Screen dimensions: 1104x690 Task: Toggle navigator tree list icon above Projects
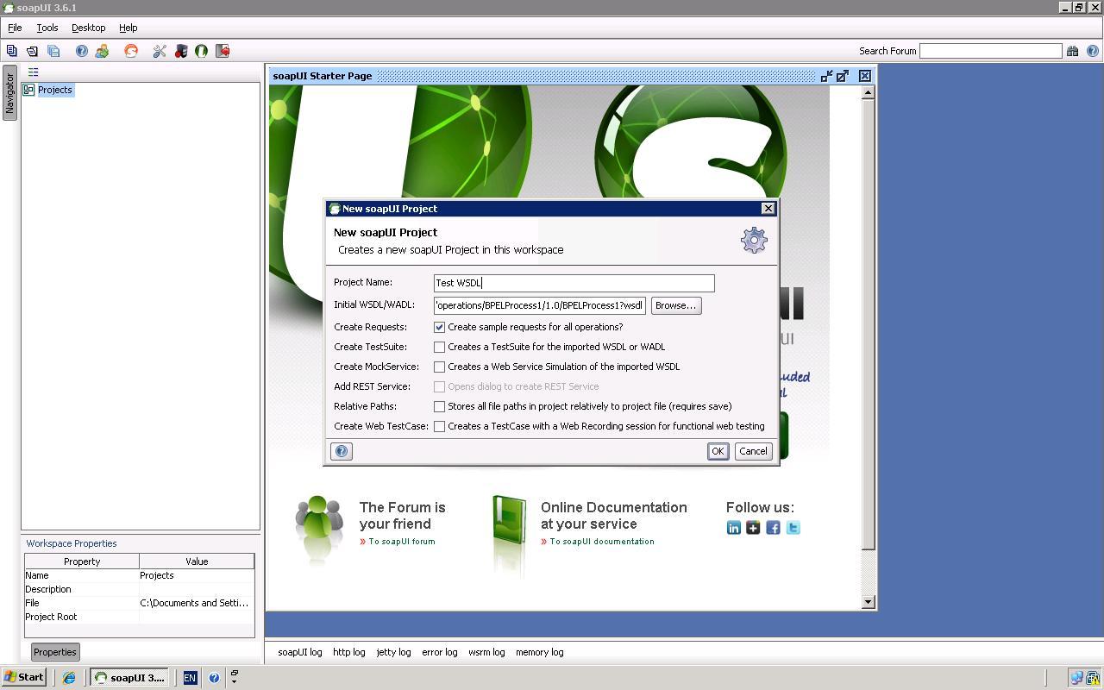[33, 72]
